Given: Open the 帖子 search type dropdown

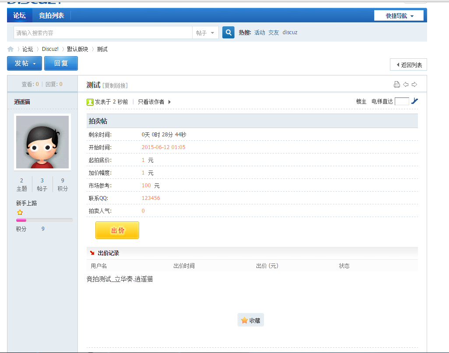Looking at the screenshot, I should click(205, 33).
